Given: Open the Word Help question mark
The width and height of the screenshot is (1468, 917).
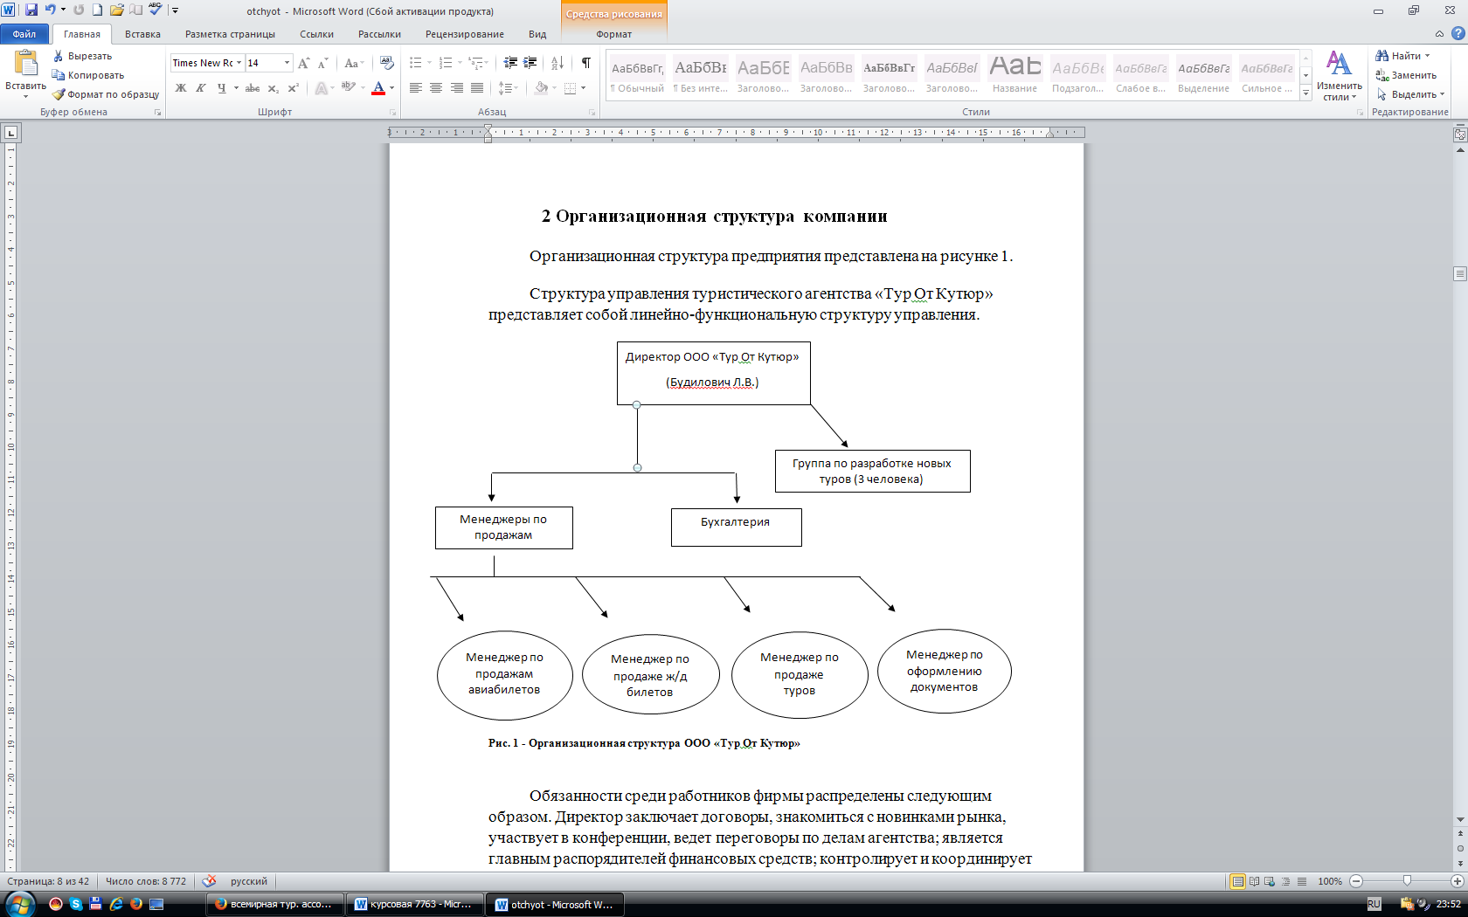Looking at the screenshot, I should (x=1458, y=34).
